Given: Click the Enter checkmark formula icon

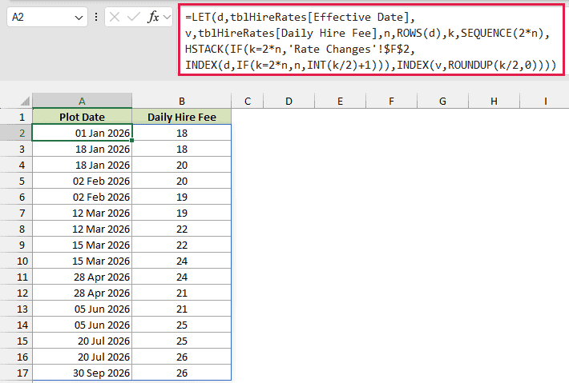Looking at the screenshot, I should pos(134,17).
